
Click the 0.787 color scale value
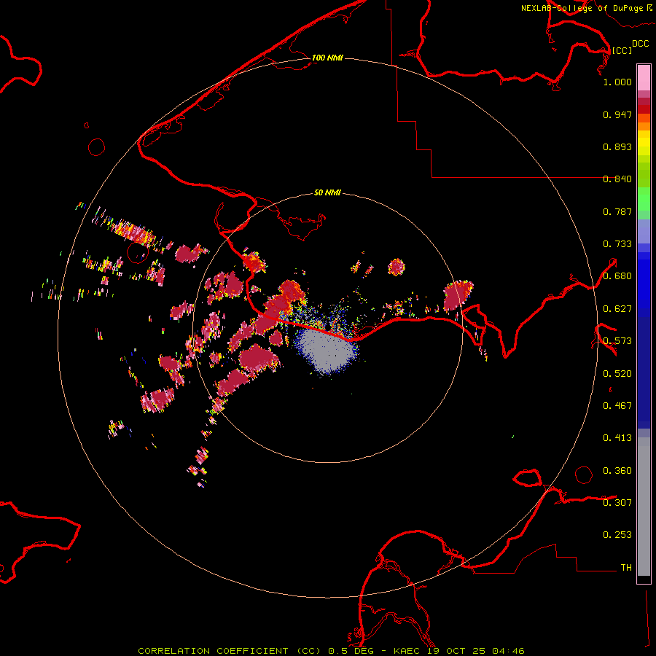pyautogui.click(x=617, y=211)
